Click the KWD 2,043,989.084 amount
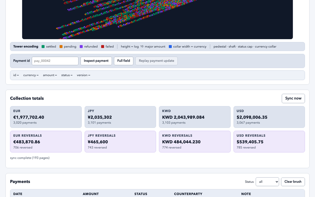 [x=183, y=117]
